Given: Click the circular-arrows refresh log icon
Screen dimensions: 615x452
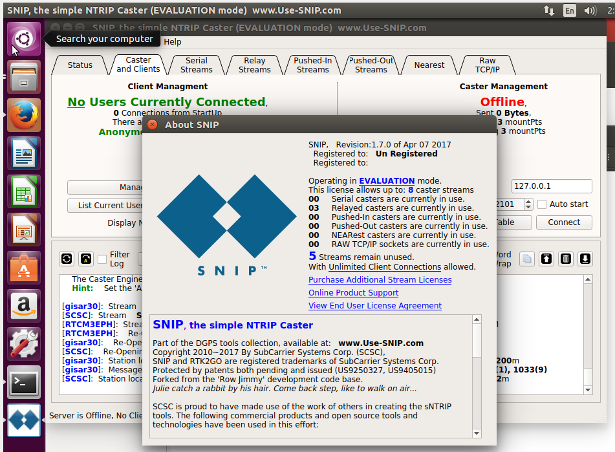Looking at the screenshot, I should [x=67, y=259].
